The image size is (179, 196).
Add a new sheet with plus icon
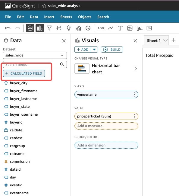point(174,40)
